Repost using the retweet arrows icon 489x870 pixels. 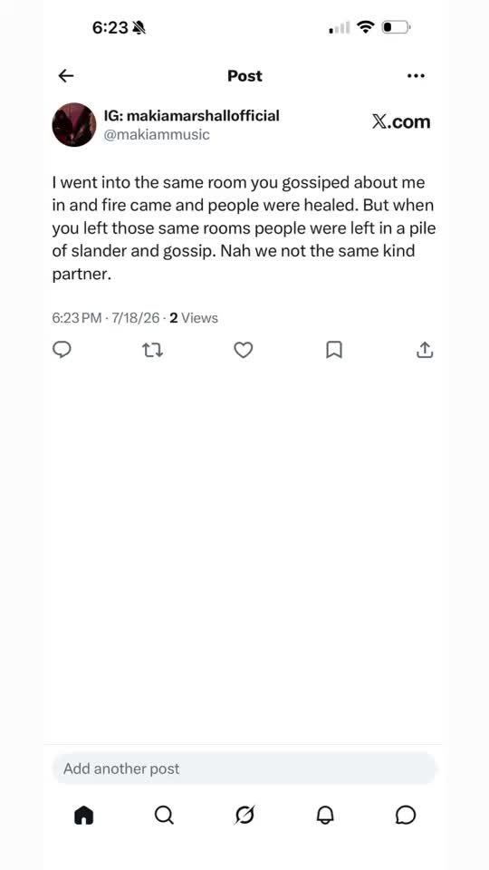152,350
